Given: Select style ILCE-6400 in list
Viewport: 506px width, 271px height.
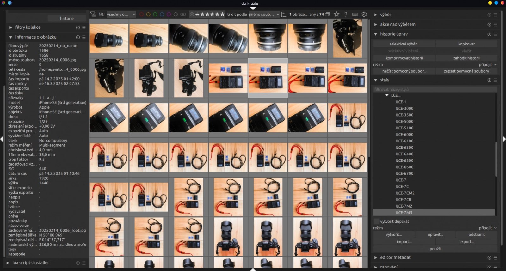Looking at the screenshot, I should (404, 154).
